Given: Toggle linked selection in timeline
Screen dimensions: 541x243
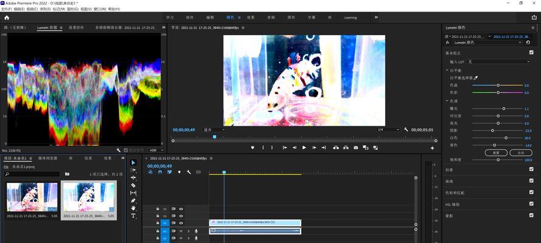Looking at the screenshot, I should tap(169, 172).
